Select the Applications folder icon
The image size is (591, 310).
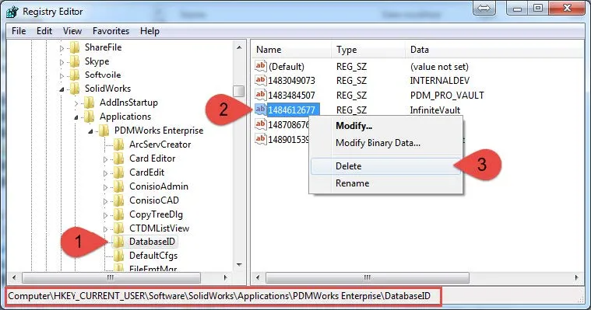(x=90, y=117)
